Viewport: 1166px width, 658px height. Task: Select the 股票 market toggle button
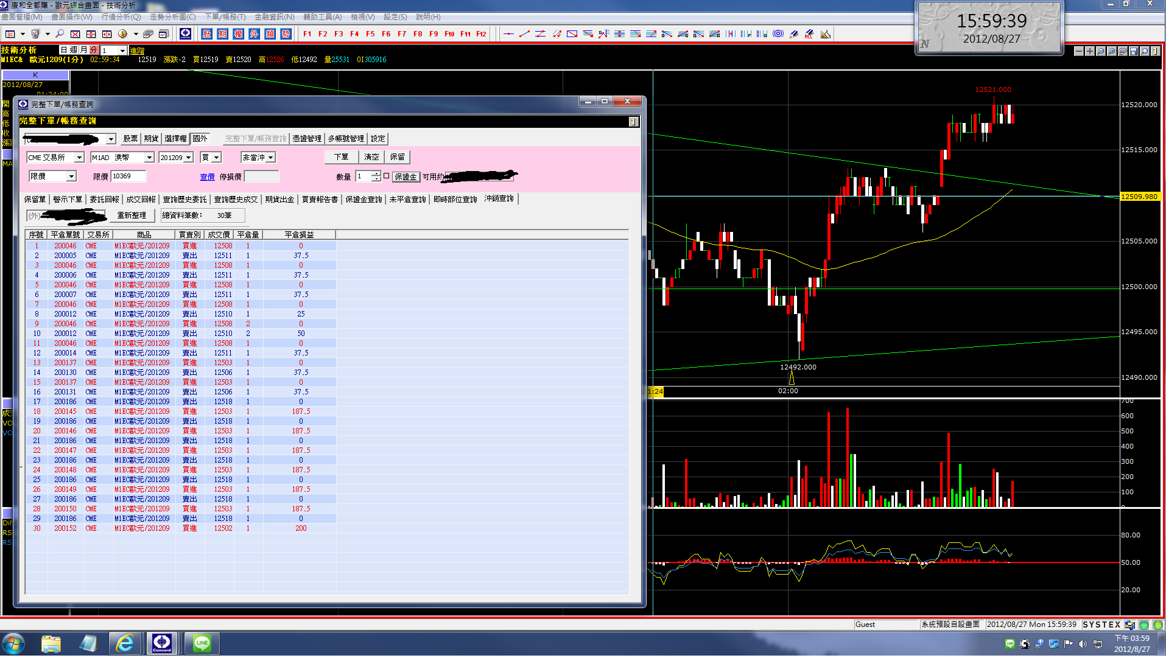coord(131,139)
